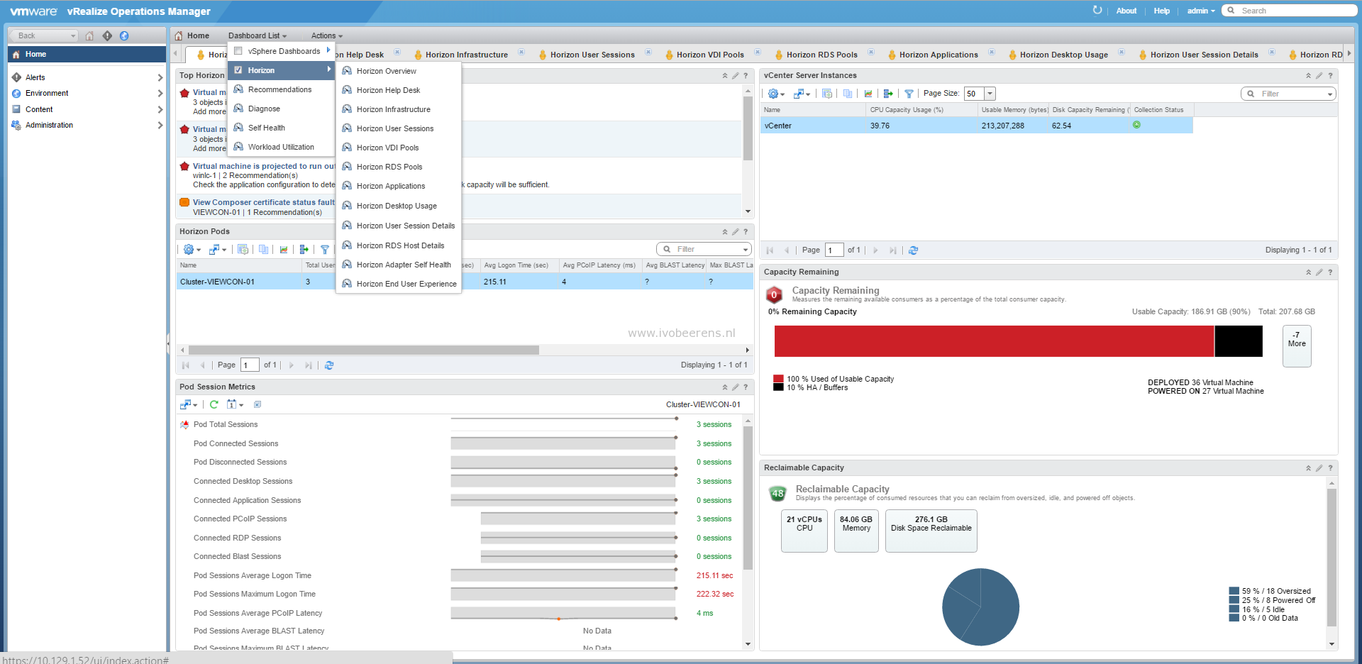Viewport: 1362px width, 664px height.
Task: Collapse the Reclaimable Capacity widget
Action: (1309, 467)
